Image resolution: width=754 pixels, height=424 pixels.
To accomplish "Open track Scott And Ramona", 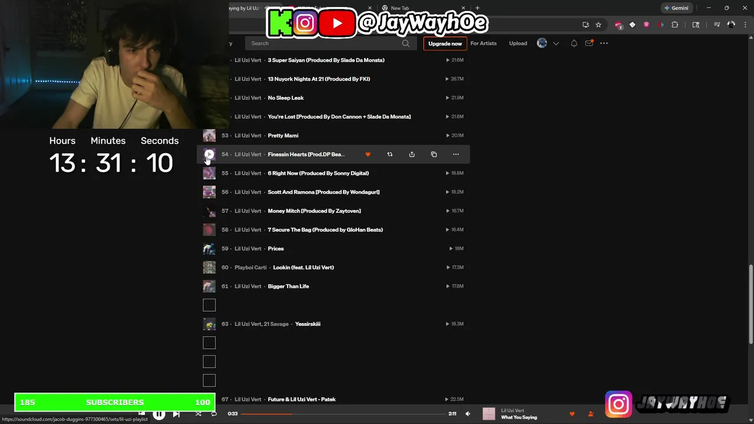I will click(x=323, y=192).
